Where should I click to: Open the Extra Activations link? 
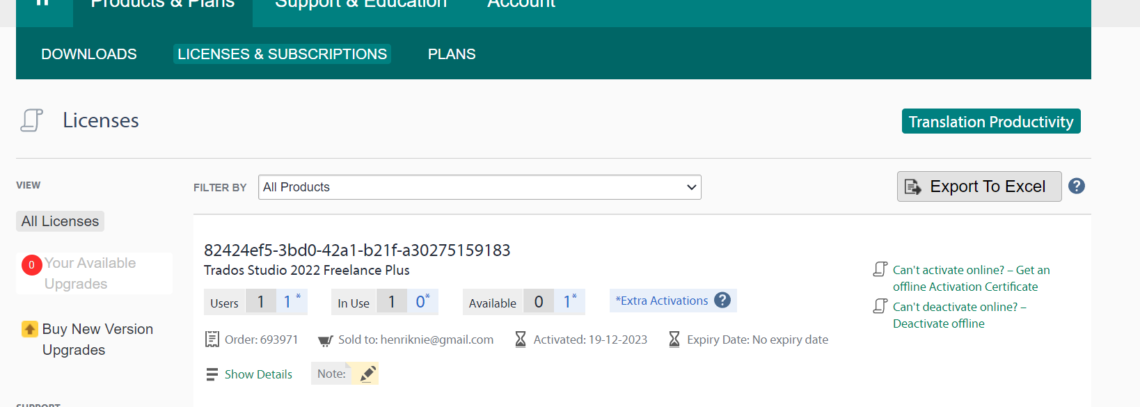coord(662,301)
